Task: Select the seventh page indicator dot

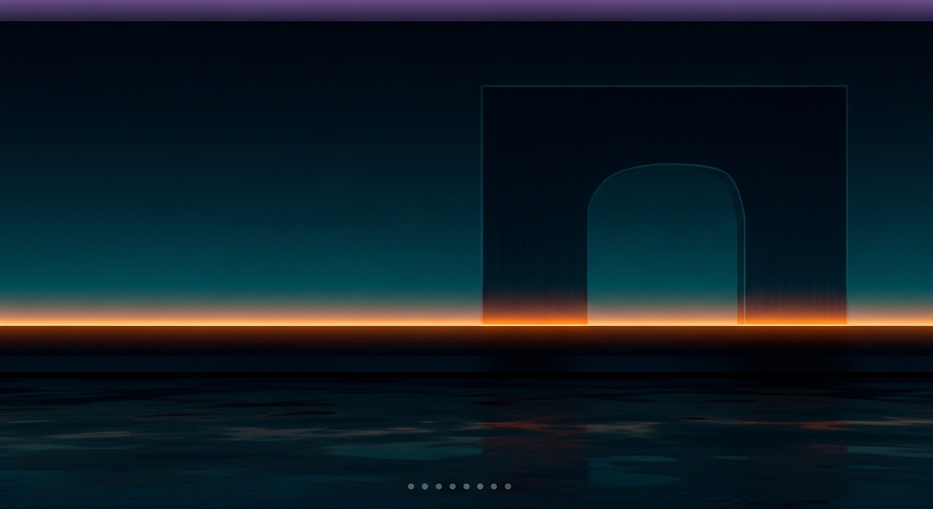Action: coord(494,486)
